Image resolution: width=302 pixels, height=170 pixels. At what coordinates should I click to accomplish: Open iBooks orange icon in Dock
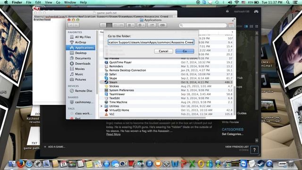[x=158, y=164]
